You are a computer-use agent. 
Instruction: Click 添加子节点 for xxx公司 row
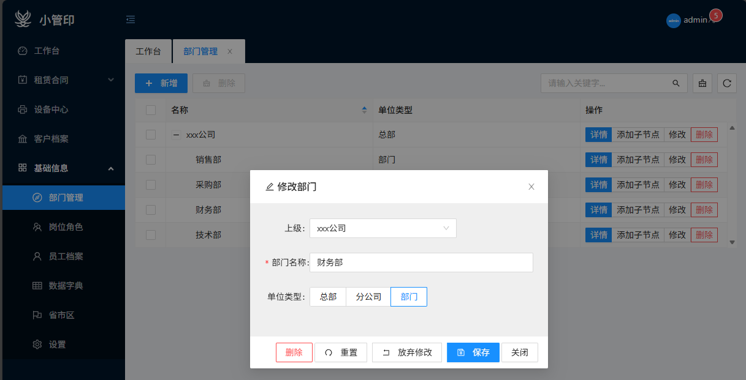pos(638,135)
